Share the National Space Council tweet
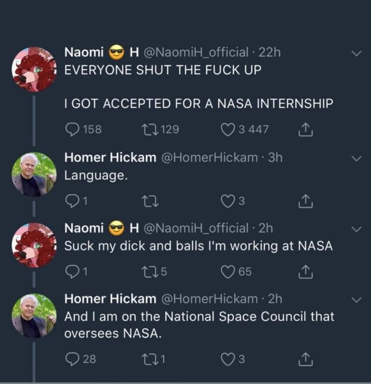The image size is (371, 384). 305,360
